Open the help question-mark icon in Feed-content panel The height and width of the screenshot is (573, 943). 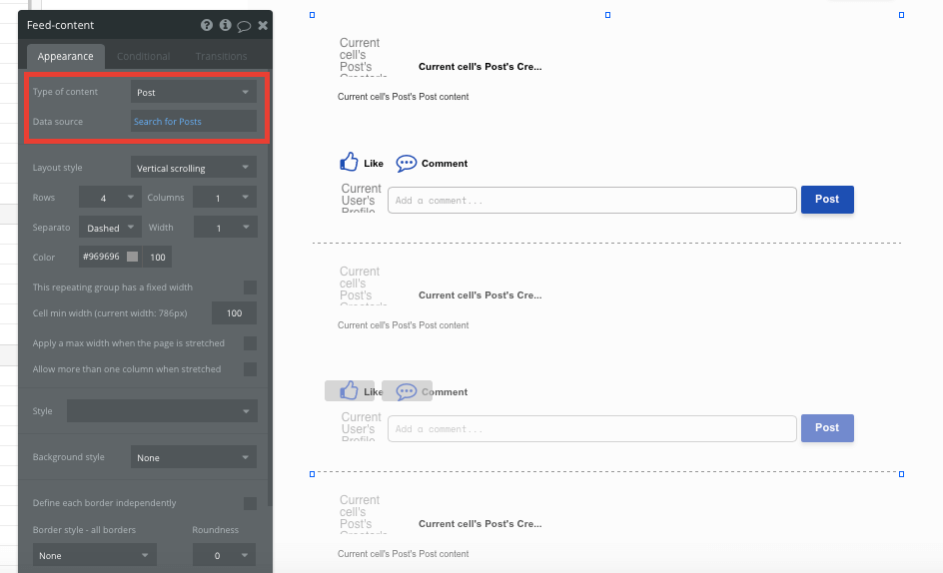tap(206, 25)
